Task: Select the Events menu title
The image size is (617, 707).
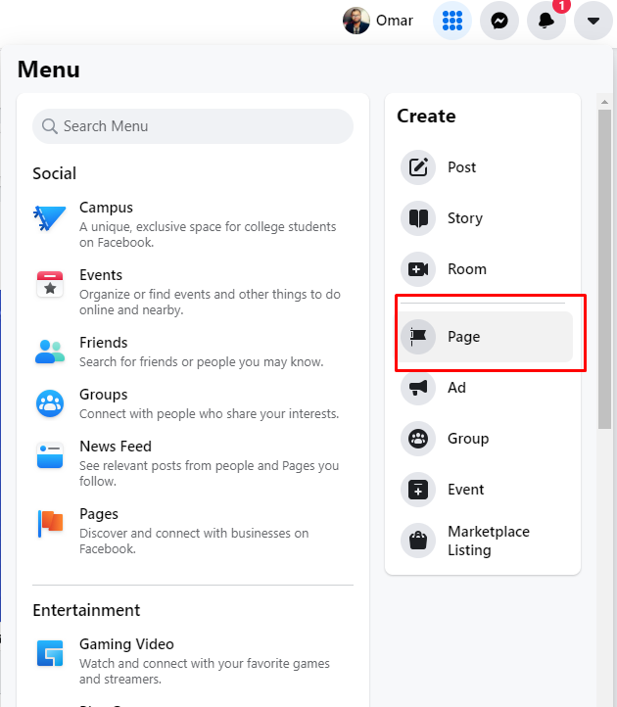Action: click(x=101, y=275)
